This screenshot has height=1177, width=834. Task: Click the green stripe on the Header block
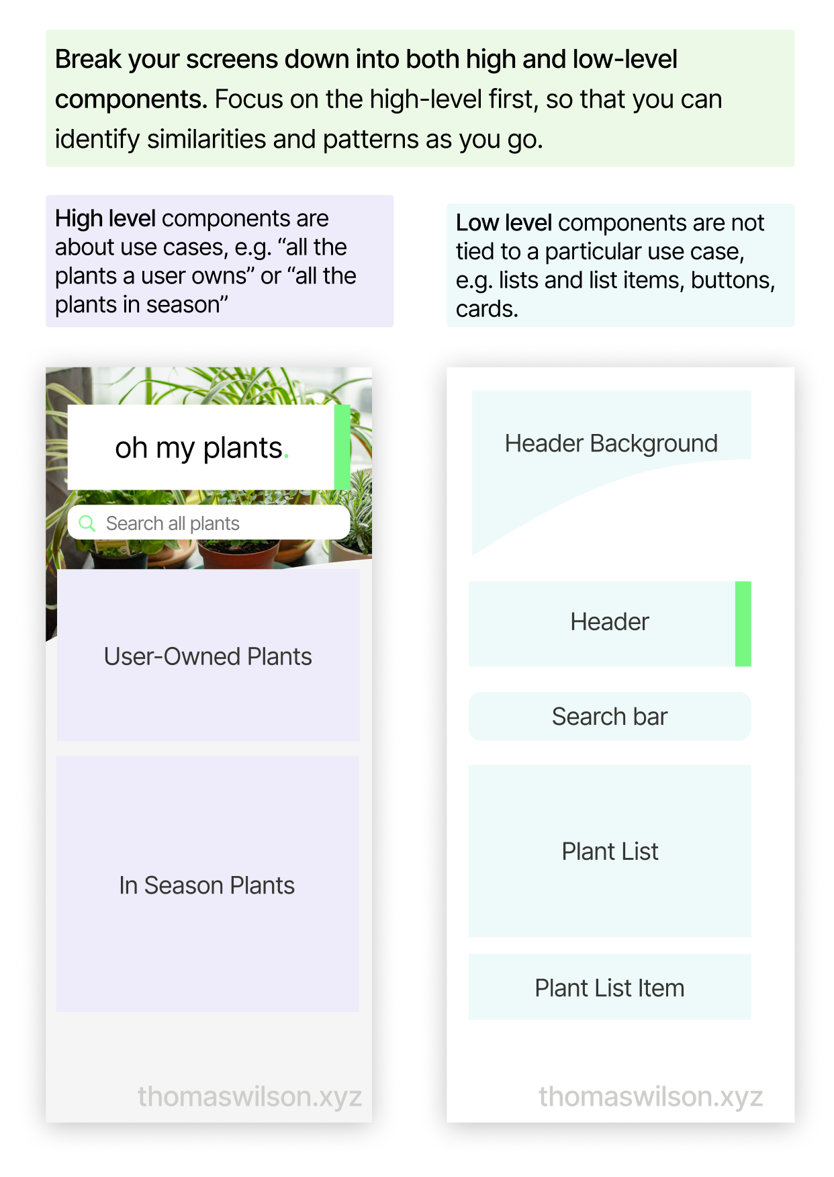(743, 623)
